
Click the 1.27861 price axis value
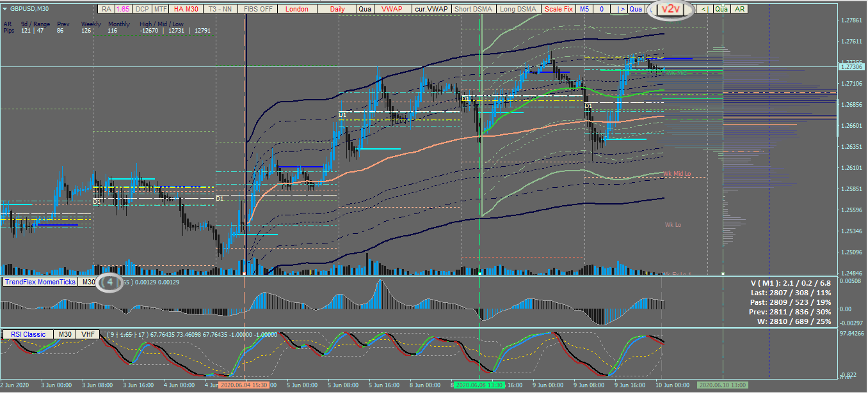pyautogui.click(x=851, y=20)
